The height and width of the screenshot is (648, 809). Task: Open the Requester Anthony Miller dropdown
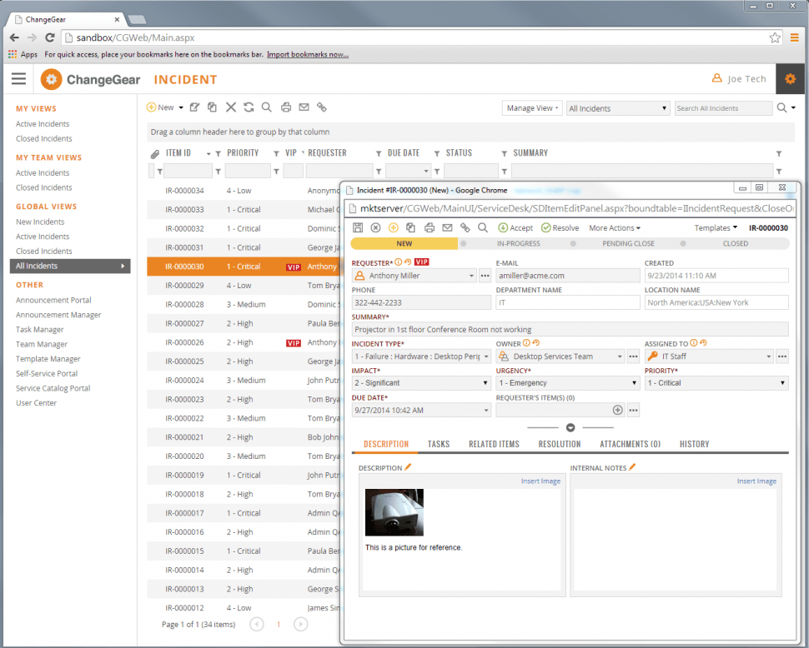[471, 276]
